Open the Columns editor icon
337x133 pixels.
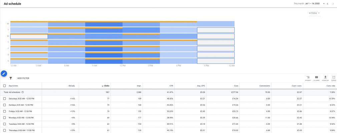point(316,78)
